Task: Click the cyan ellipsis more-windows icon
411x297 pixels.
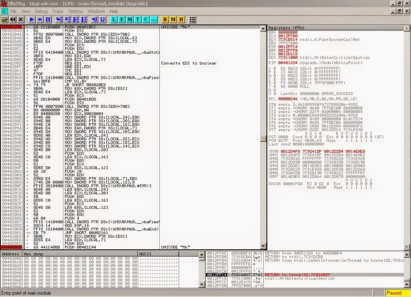Action: coord(154,20)
